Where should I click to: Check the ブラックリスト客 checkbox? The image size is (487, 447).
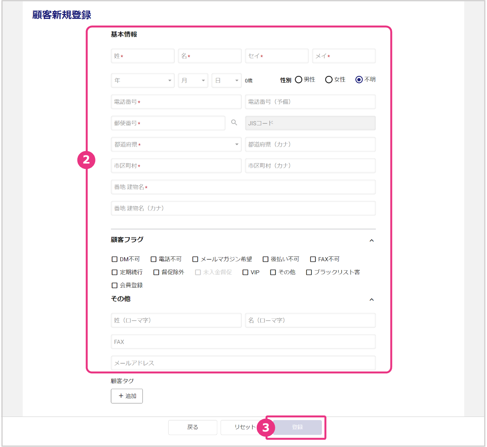(x=309, y=272)
